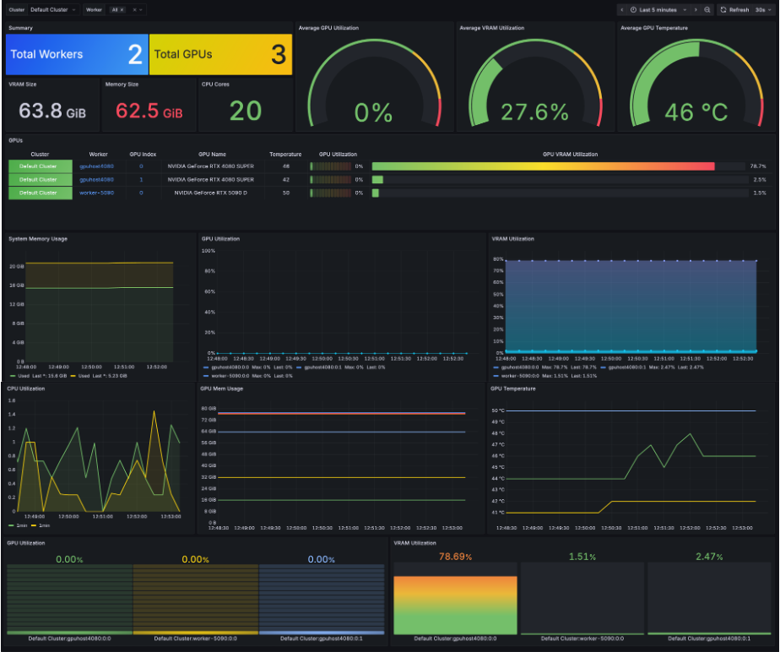Open the Average GPU Temperature panel title
The width and height of the screenshot is (780, 652).
tap(653, 28)
